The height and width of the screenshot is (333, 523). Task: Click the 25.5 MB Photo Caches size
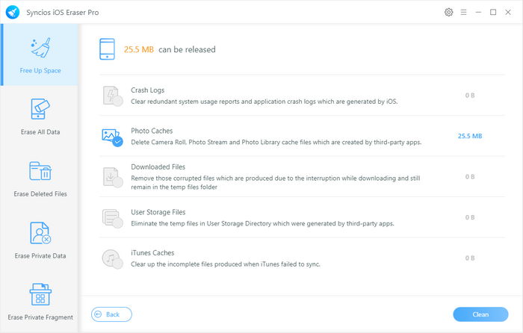[x=470, y=136]
